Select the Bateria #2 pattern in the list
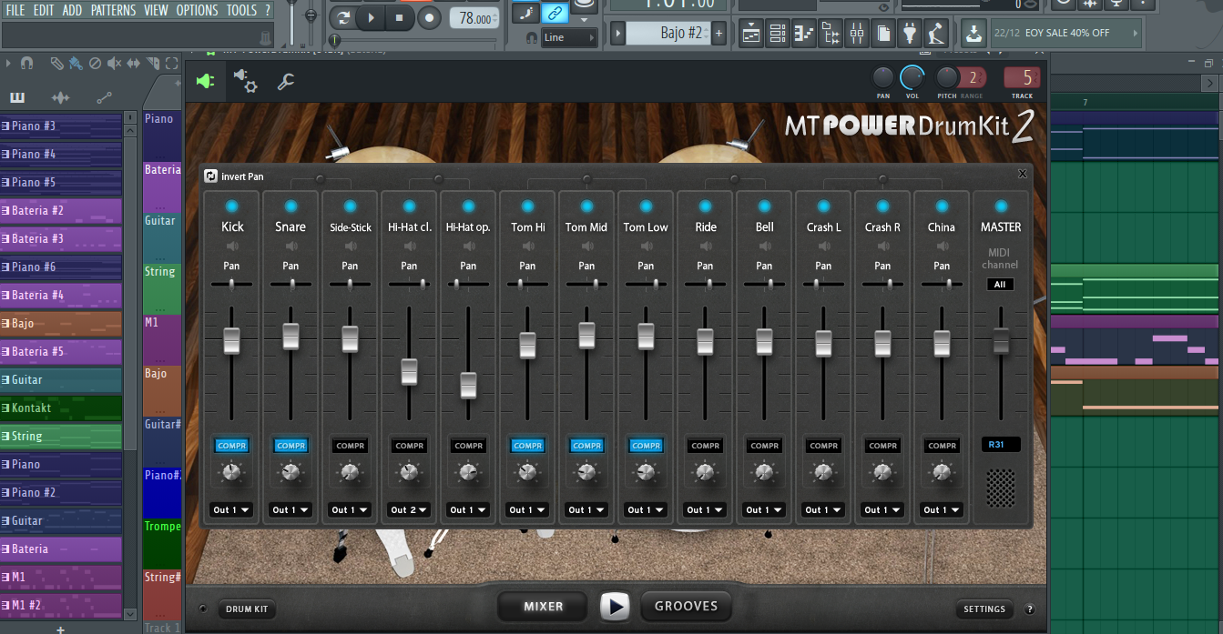This screenshot has height=634, width=1223. pos(61,211)
